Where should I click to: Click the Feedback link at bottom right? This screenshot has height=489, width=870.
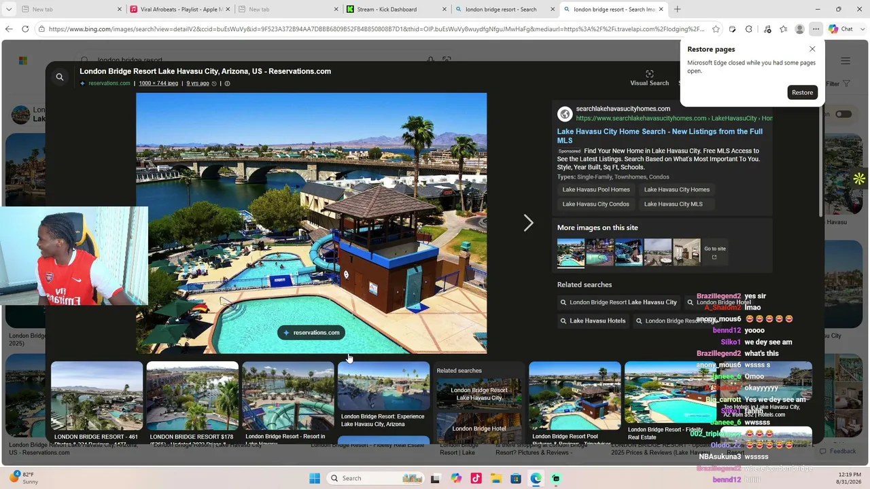click(x=837, y=451)
